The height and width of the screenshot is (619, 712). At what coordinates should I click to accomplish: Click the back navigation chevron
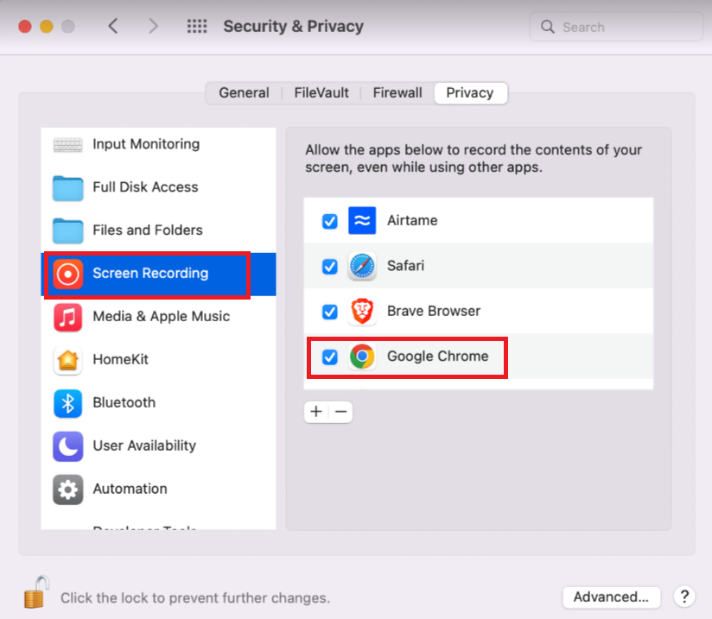113,26
